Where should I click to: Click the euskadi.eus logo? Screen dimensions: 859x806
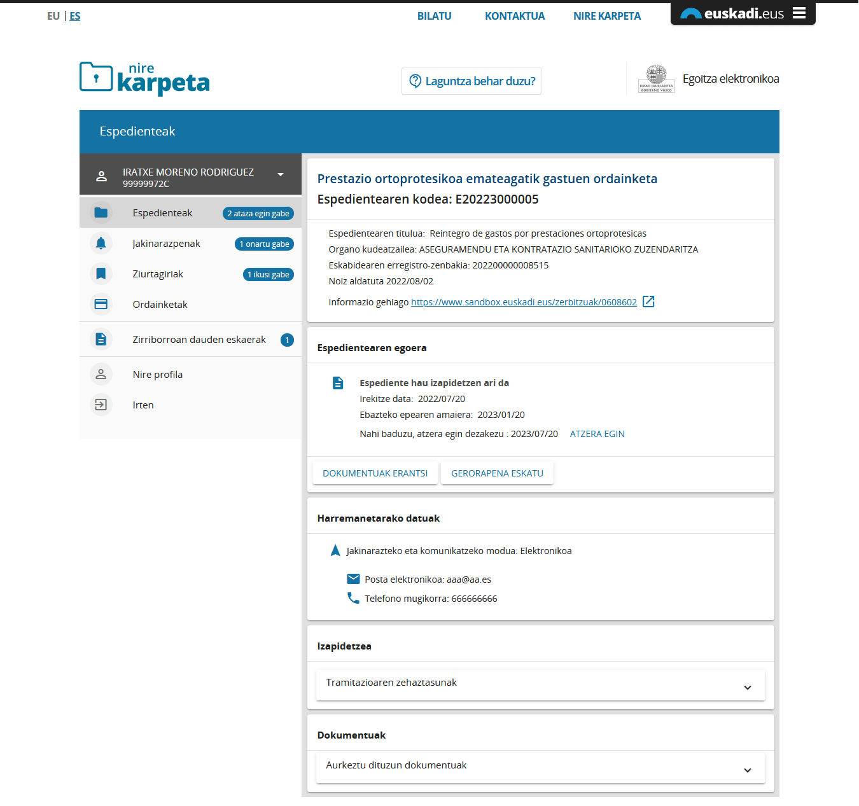coord(732,13)
